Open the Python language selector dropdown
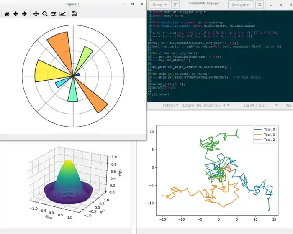The width and height of the screenshot is (293, 234). tap(170, 105)
